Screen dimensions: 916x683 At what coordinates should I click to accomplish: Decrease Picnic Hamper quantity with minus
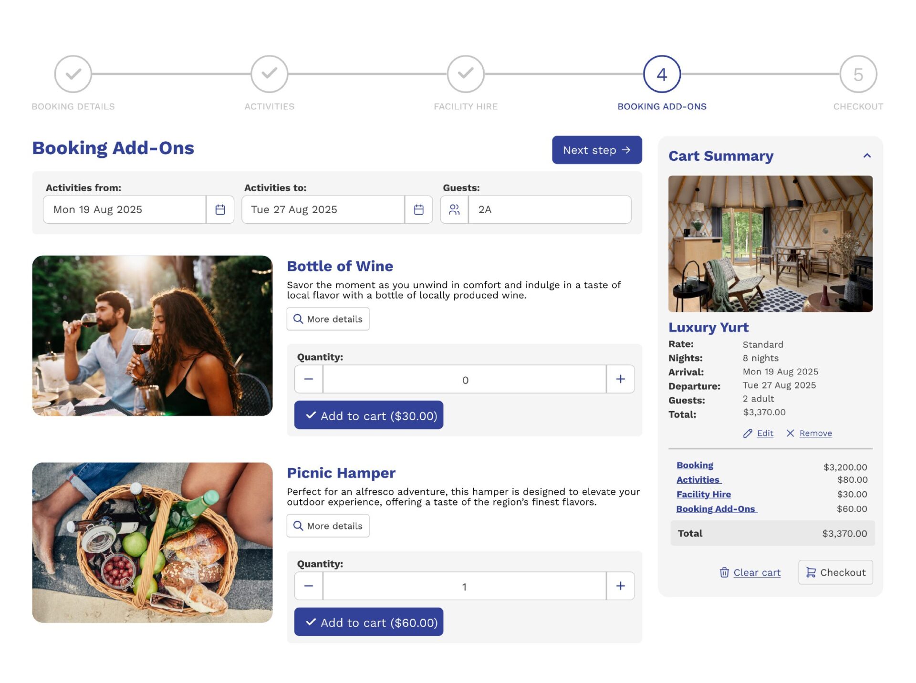(x=309, y=586)
